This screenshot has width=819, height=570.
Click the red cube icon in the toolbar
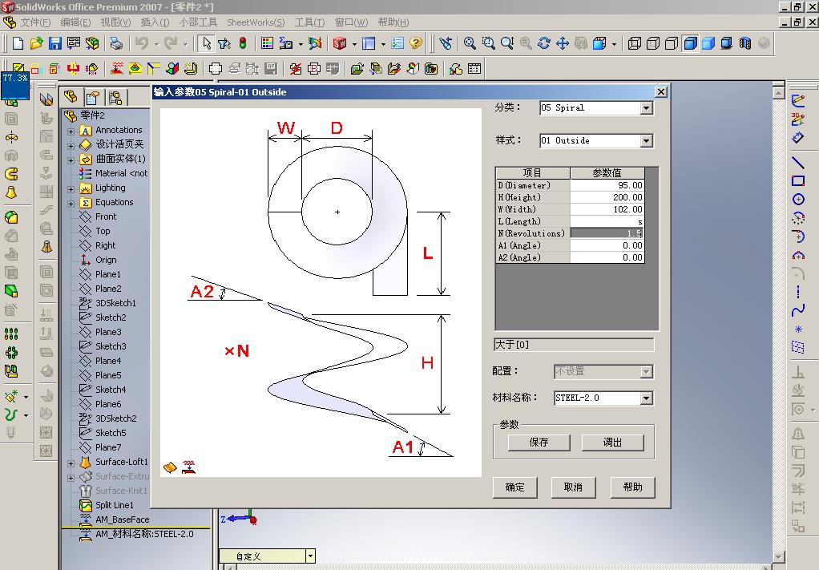pyautogui.click(x=340, y=43)
